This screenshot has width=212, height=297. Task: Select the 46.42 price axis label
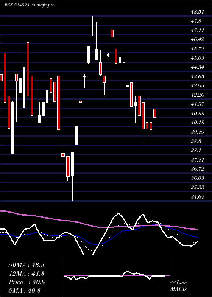(x=198, y=39)
